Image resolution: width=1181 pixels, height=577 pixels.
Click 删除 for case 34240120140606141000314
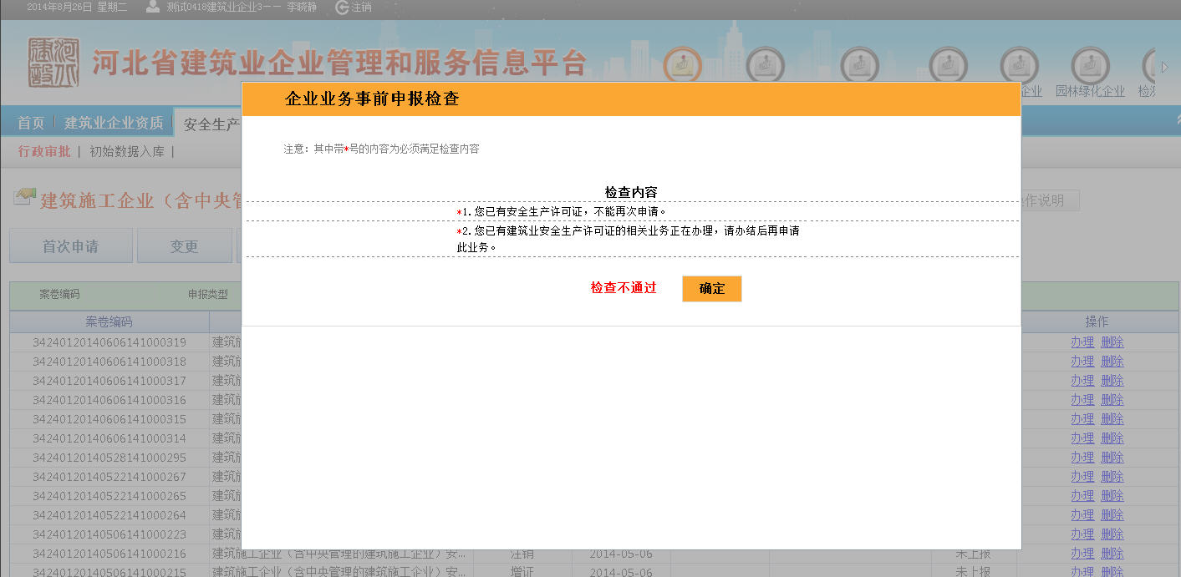pos(1112,438)
